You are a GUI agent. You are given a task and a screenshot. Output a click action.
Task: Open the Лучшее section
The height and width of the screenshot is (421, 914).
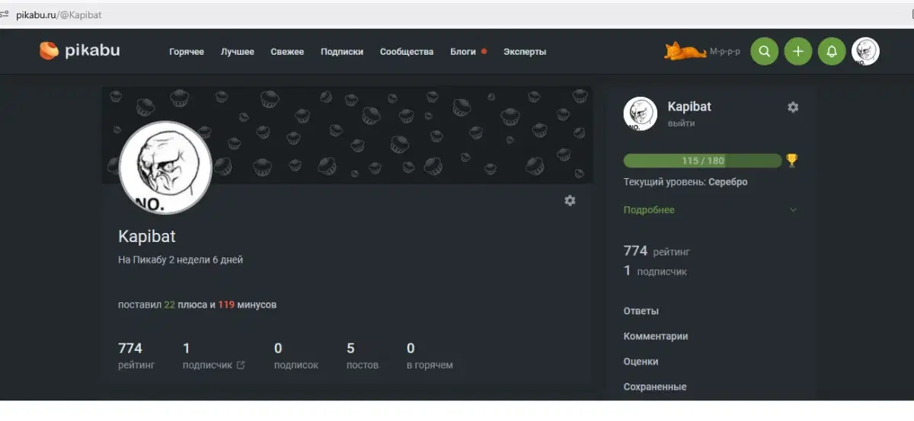pos(238,52)
